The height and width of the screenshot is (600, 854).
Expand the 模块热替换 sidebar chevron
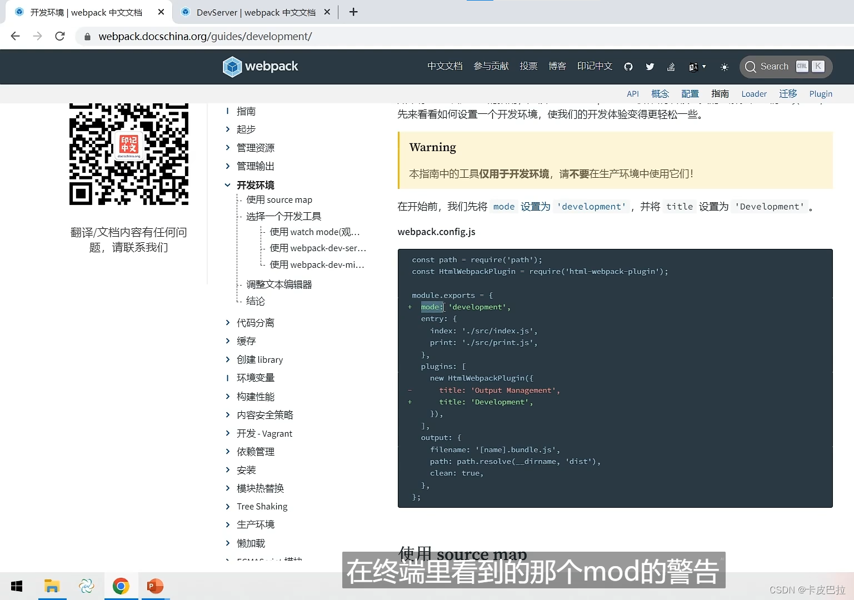227,488
